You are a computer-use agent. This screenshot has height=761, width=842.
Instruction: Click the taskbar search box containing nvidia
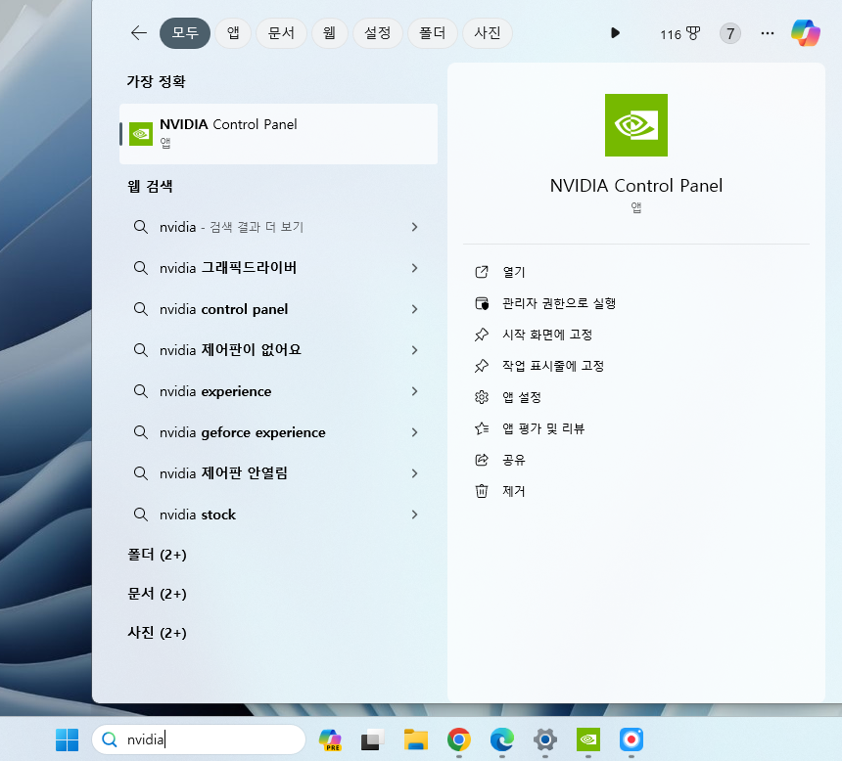(199, 739)
